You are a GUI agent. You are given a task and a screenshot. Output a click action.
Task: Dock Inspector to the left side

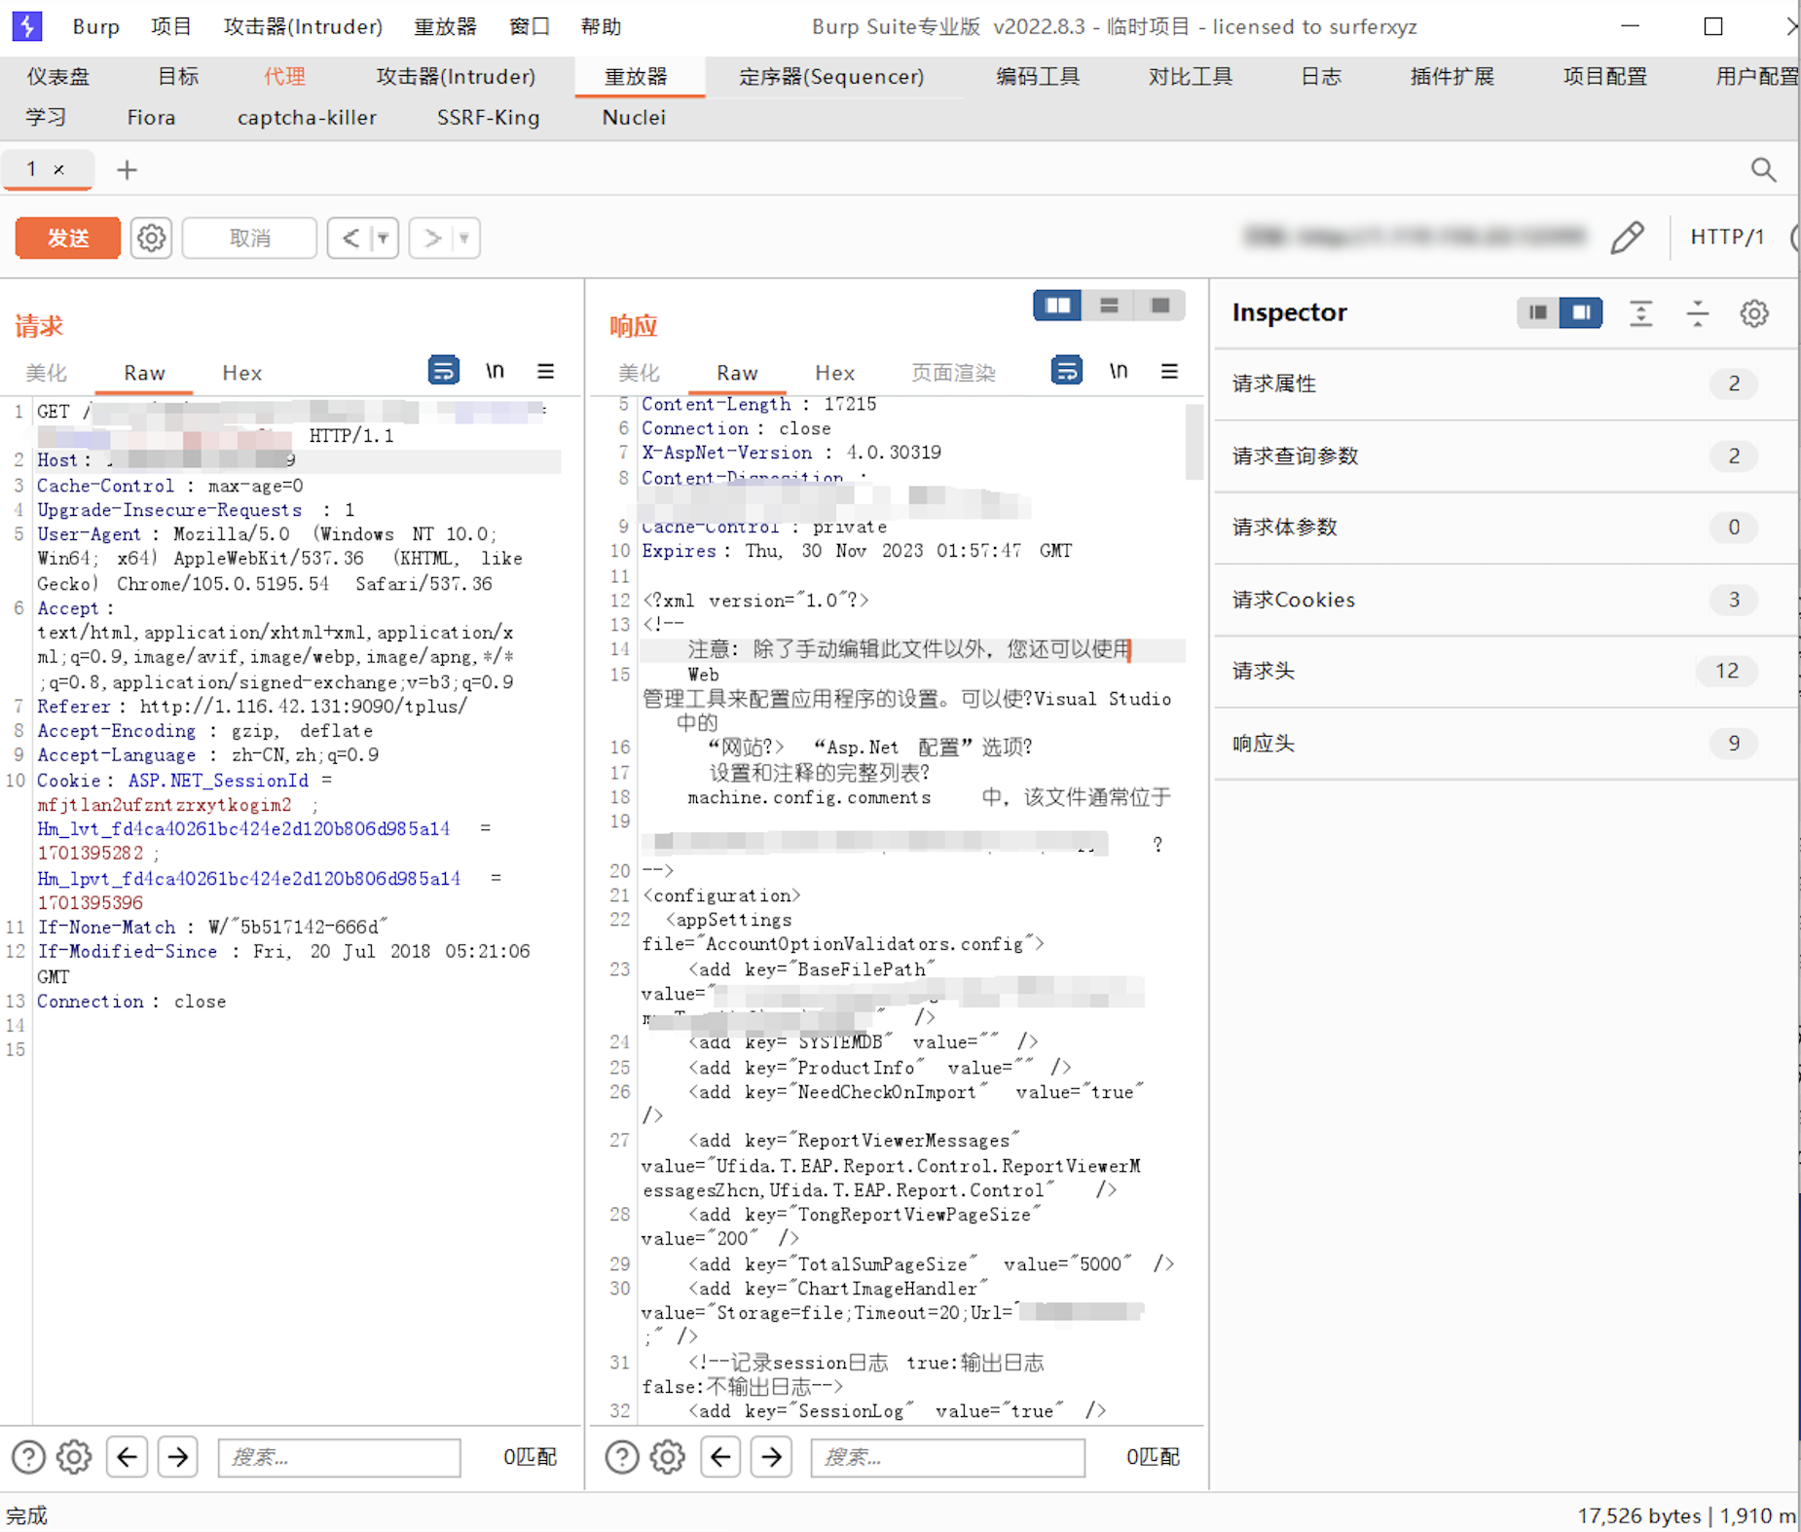point(1538,312)
